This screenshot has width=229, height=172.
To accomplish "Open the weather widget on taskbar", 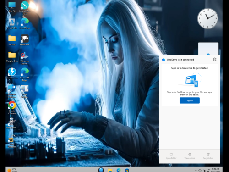I will tap(12, 170).
